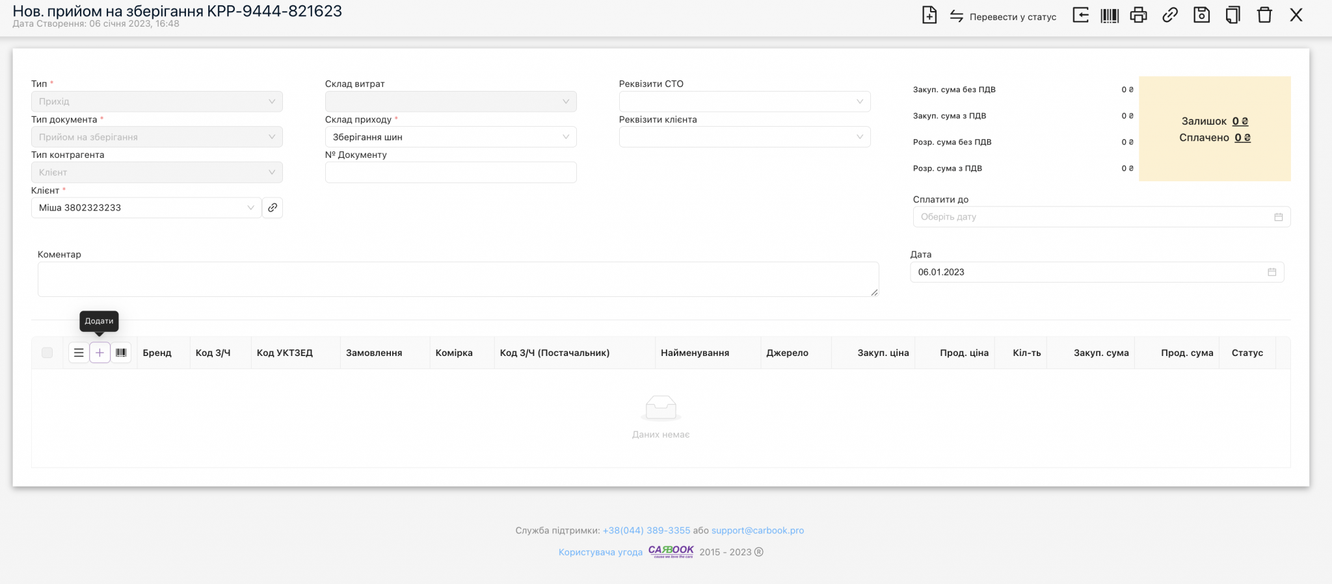The width and height of the screenshot is (1332, 584).
Task: Click the new document icon in the header
Action: tap(929, 16)
